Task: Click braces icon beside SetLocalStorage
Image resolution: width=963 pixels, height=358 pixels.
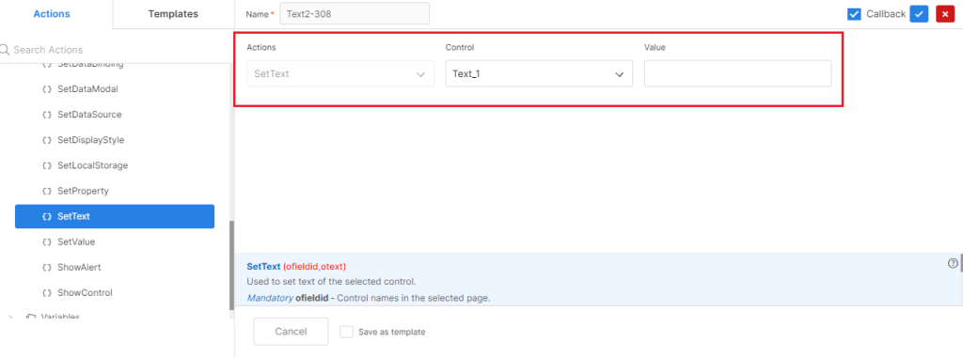Action: tap(47, 165)
